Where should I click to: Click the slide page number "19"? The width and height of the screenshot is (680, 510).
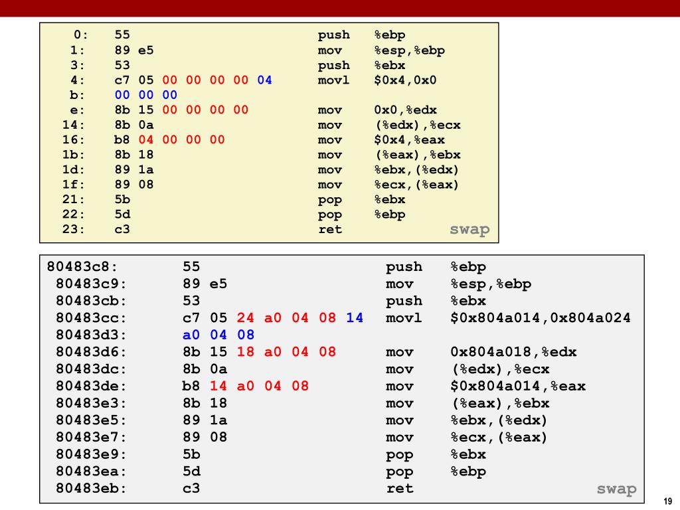(668, 501)
